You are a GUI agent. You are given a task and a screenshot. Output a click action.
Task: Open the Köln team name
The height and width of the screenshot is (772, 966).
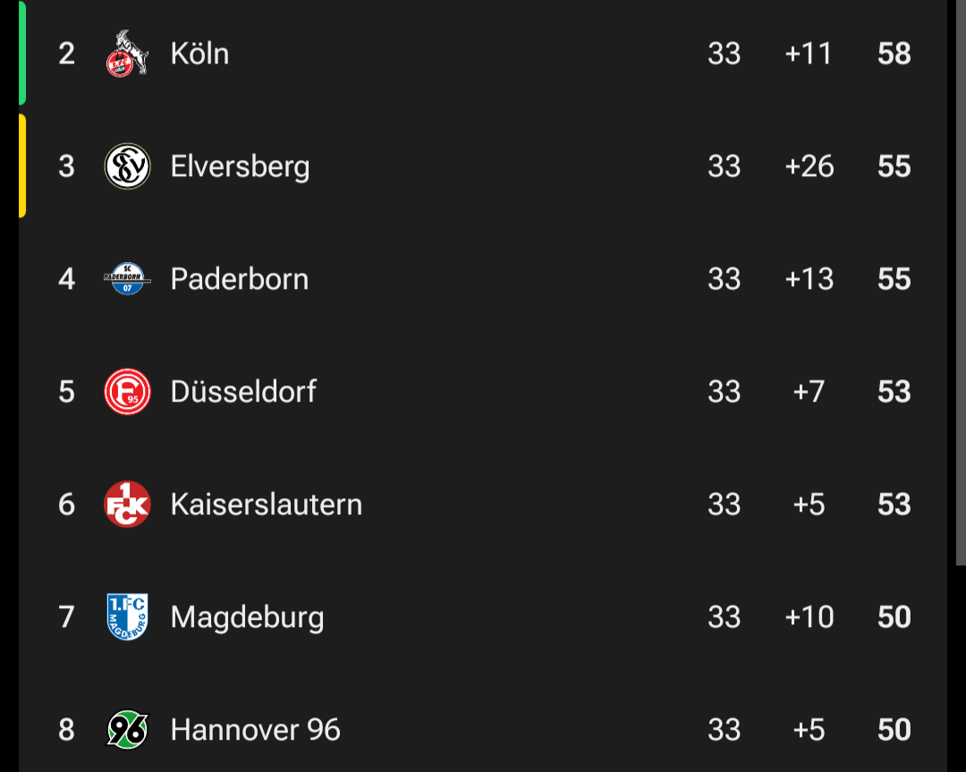pyautogui.click(x=199, y=54)
